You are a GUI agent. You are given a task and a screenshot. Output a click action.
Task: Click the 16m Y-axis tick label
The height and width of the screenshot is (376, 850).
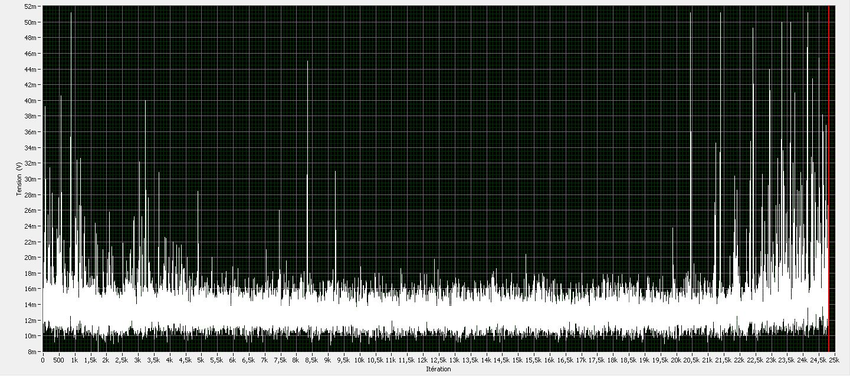click(x=32, y=289)
